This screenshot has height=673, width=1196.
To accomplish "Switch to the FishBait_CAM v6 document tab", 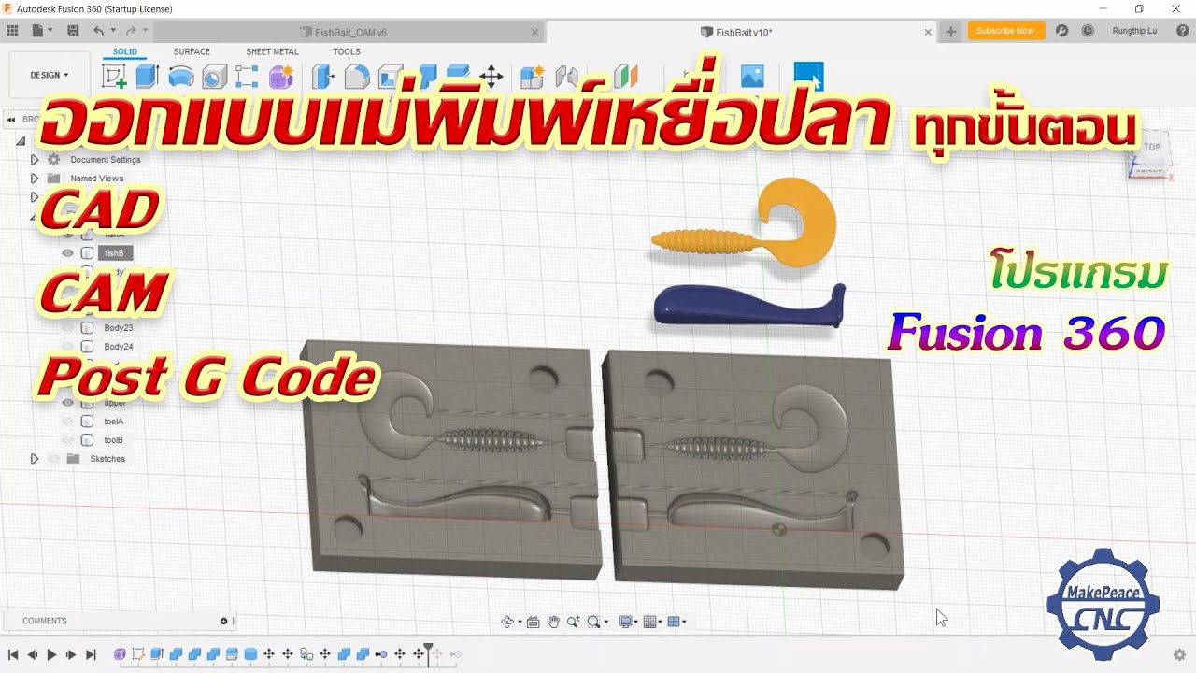I will [350, 32].
